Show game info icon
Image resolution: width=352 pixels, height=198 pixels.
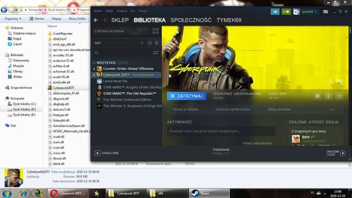[328, 96]
